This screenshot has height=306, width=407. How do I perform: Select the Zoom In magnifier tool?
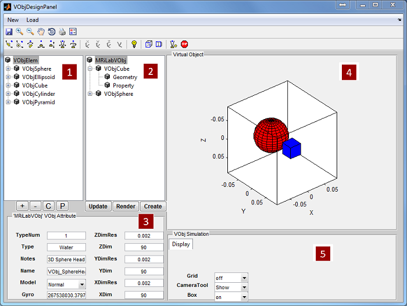[x=19, y=31]
